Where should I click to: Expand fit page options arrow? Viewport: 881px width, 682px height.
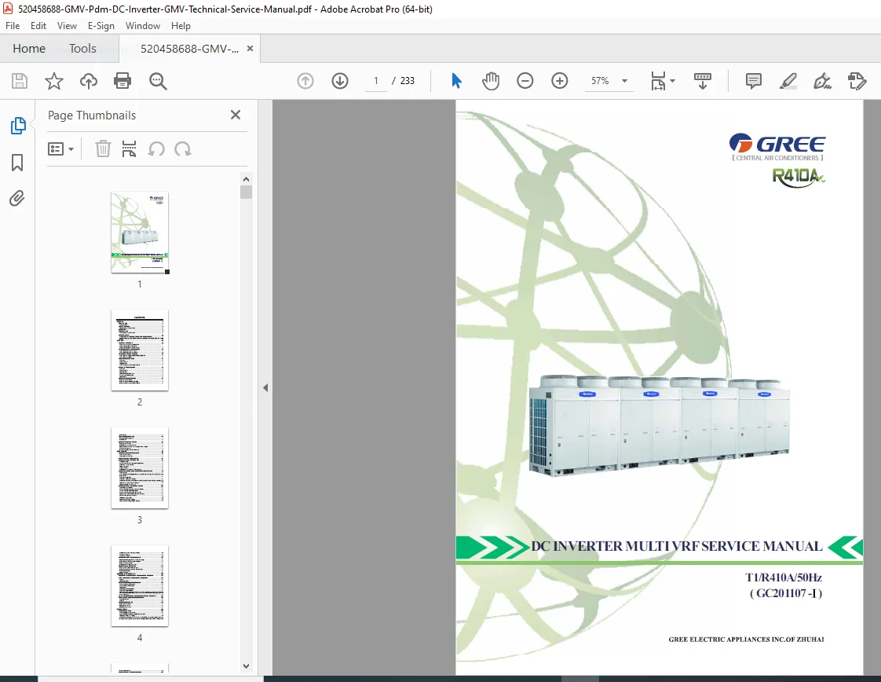coord(673,81)
